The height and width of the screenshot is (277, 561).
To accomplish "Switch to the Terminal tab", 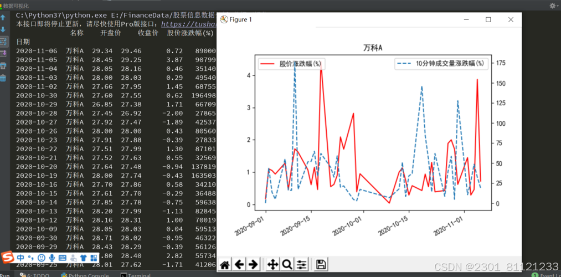I will [135, 275].
